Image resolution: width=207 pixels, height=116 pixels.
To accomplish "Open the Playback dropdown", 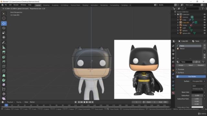I will coord(11,102).
